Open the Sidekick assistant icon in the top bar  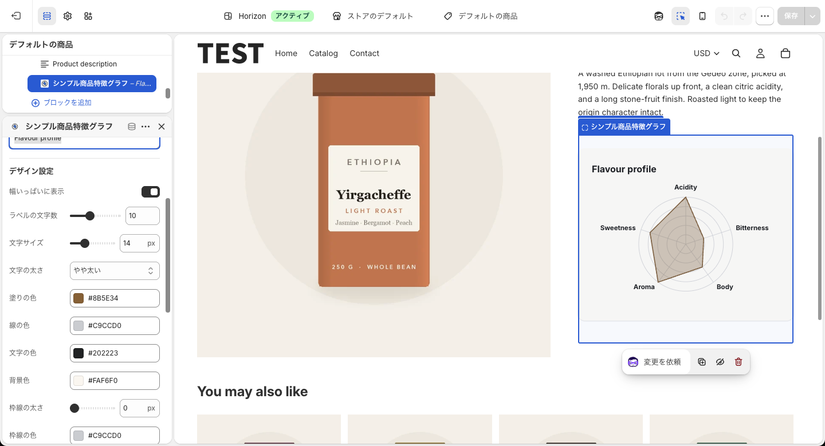tap(659, 16)
